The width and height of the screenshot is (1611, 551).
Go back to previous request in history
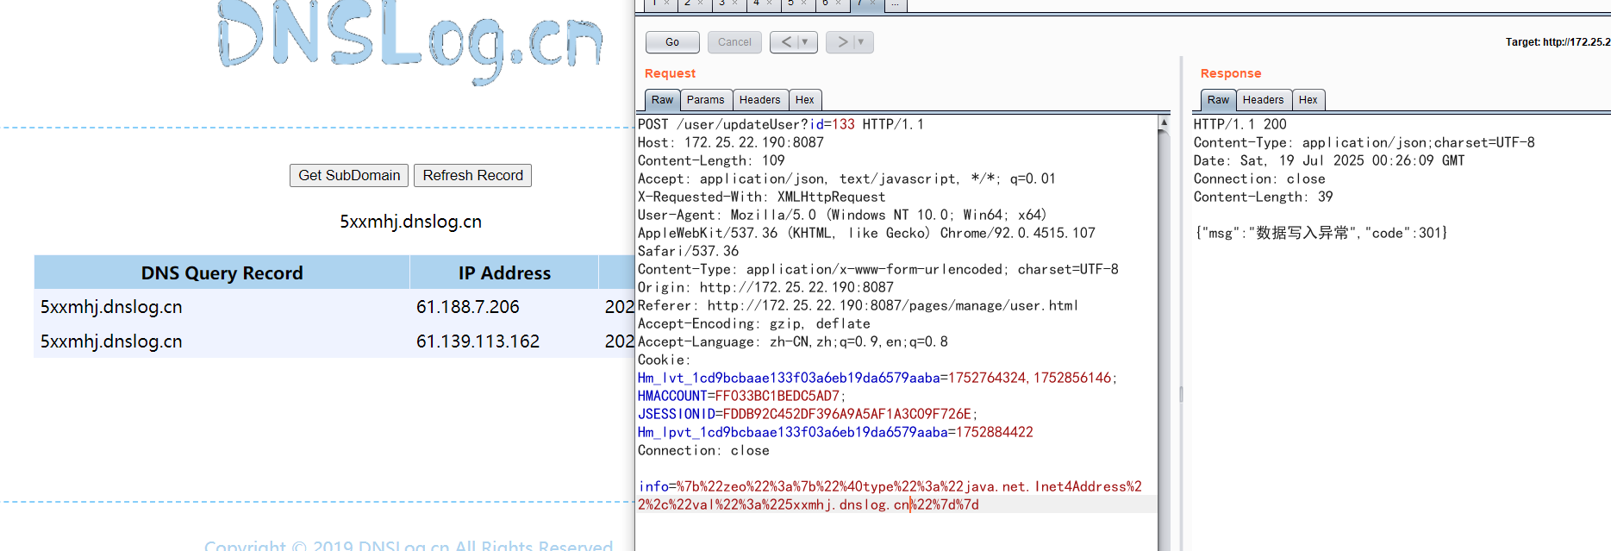pos(785,41)
